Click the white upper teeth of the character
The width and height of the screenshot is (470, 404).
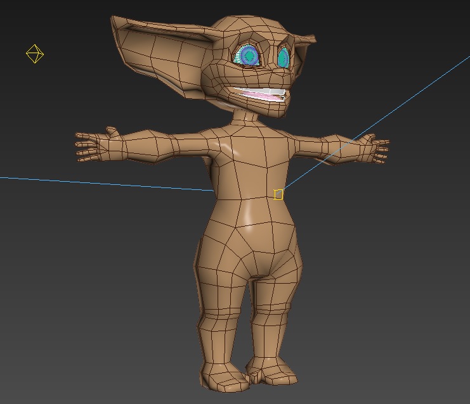tap(254, 90)
